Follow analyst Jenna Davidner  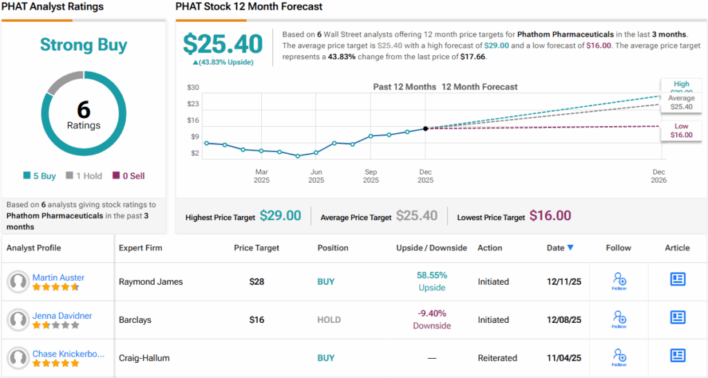[x=619, y=319]
